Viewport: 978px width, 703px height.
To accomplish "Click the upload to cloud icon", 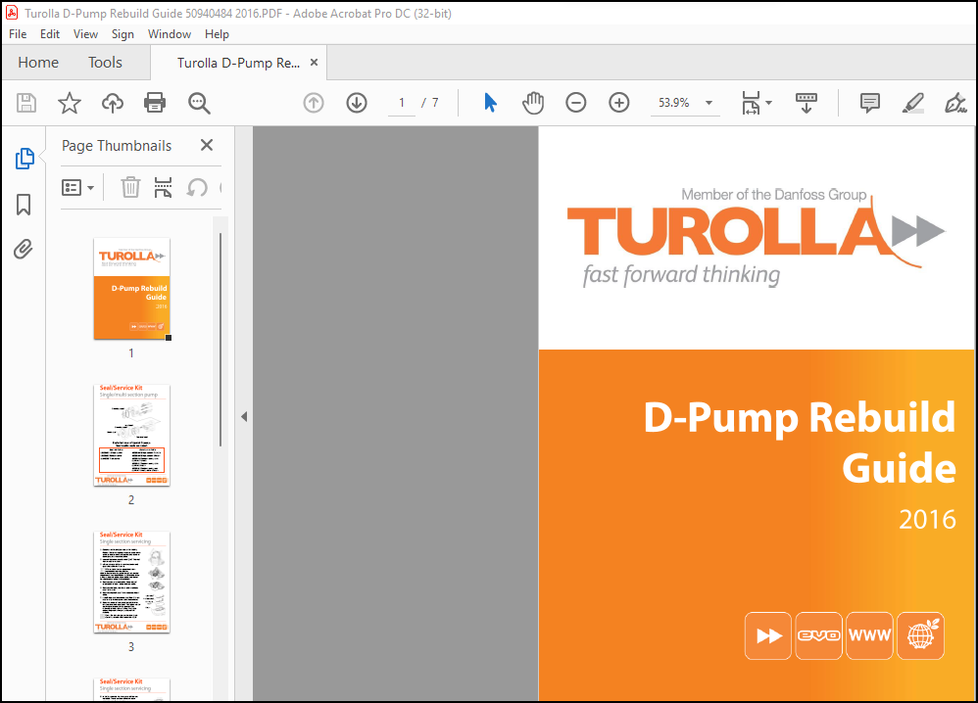I will pos(113,103).
